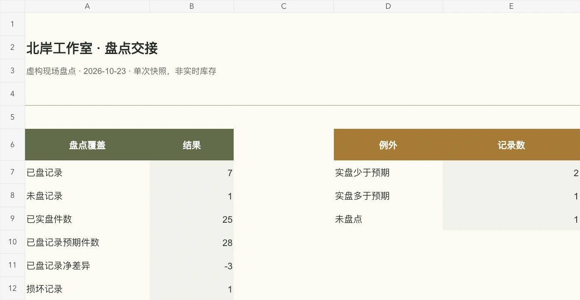Click the "记录数" header cell

pos(511,145)
